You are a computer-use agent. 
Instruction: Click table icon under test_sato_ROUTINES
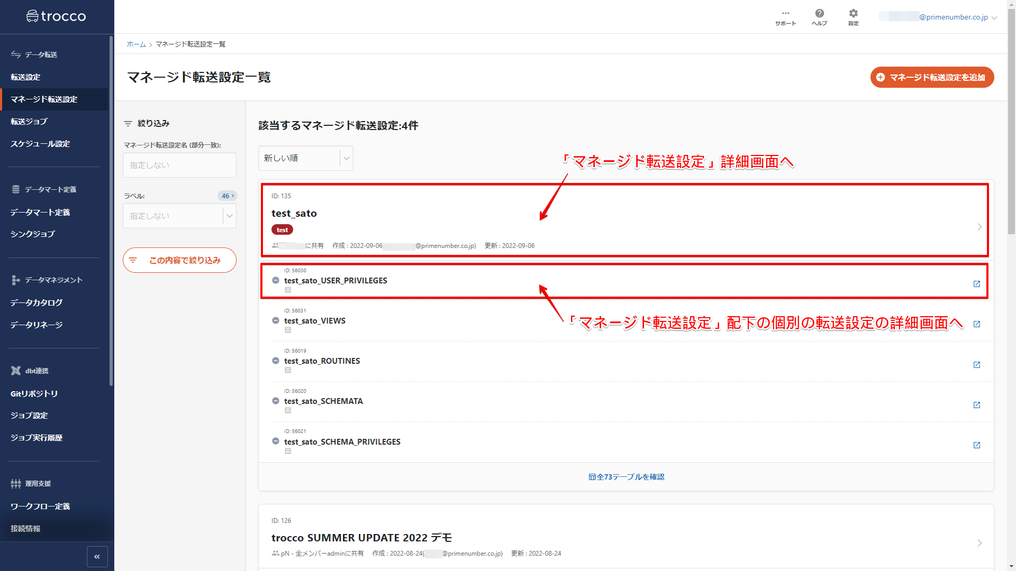[x=288, y=370]
